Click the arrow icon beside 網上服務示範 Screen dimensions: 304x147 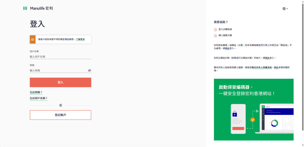click(x=216, y=35)
